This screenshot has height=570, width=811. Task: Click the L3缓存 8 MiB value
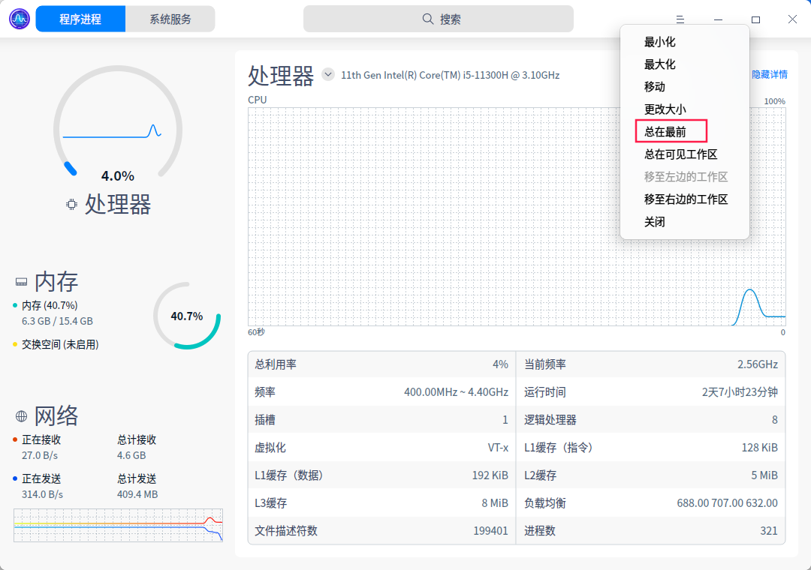click(x=495, y=502)
